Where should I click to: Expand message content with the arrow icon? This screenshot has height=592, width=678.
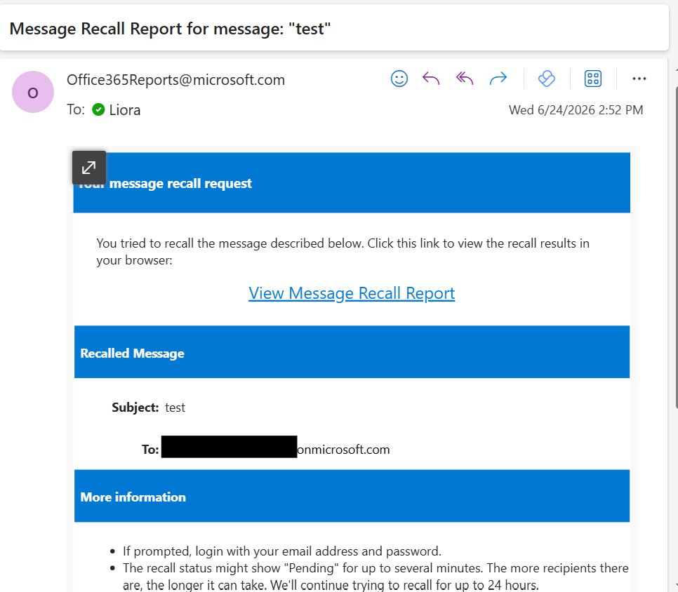[89, 168]
